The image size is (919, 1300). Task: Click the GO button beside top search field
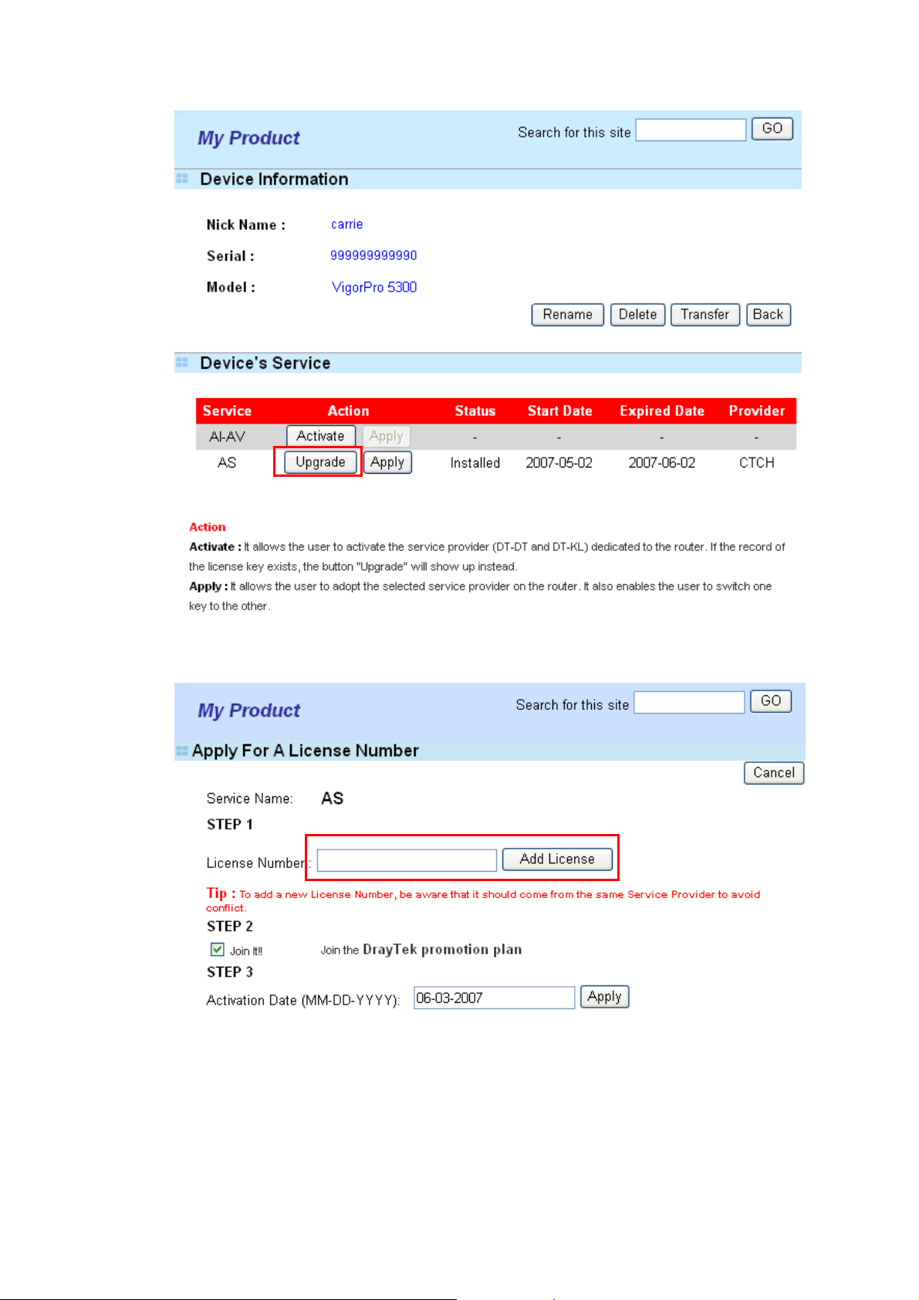[x=772, y=129]
